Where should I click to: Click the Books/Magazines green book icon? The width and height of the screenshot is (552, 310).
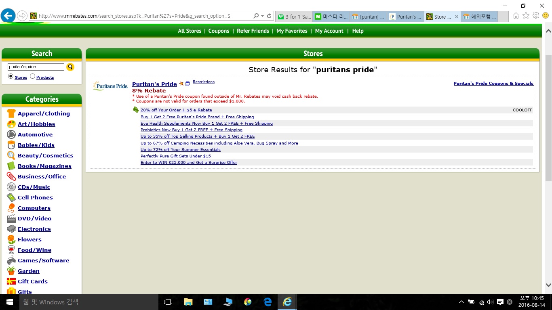11,166
